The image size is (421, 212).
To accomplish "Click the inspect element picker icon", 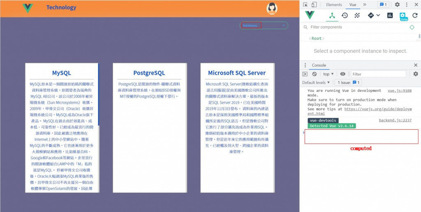I will (305, 5).
